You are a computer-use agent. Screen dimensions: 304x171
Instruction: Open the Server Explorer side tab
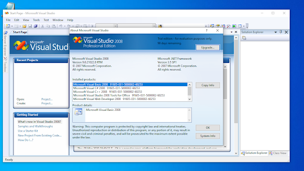pos(5,43)
